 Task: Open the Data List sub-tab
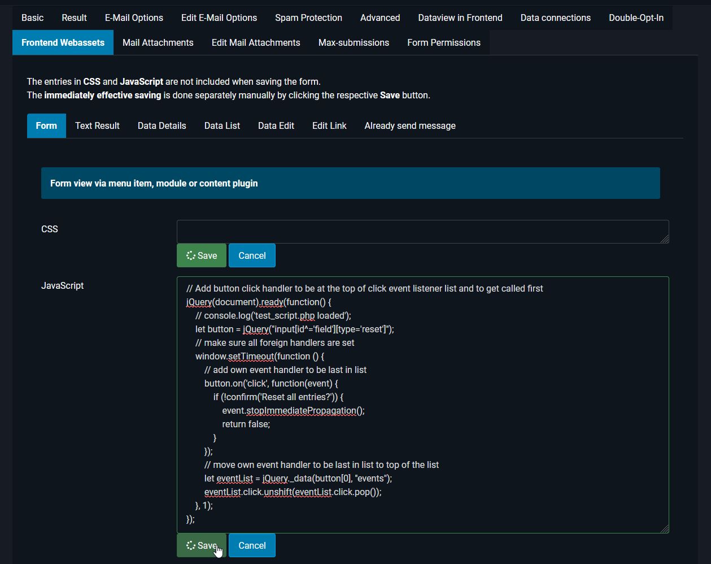point(222,125)
